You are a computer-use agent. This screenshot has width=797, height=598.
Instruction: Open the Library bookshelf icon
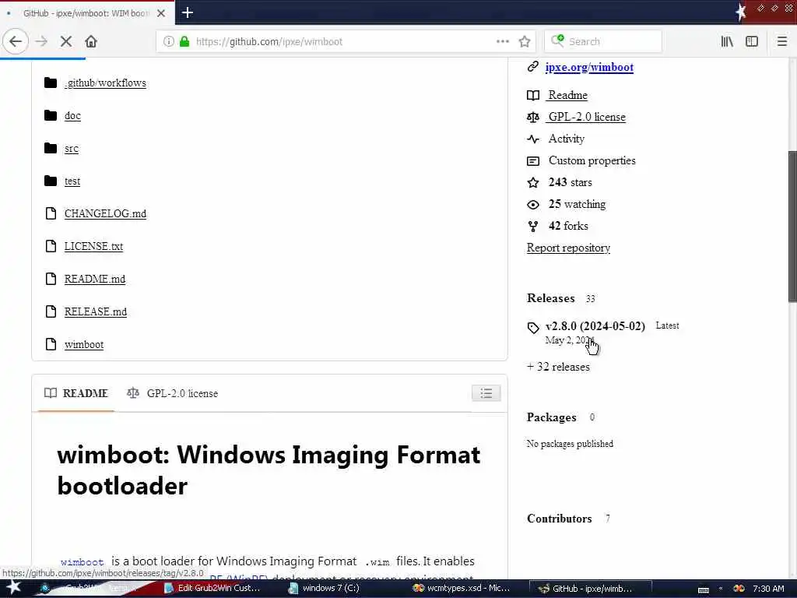point(727,41)
